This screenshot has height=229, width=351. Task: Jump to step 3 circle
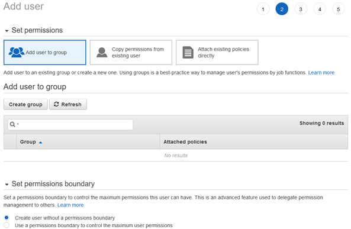pos(301,9)
